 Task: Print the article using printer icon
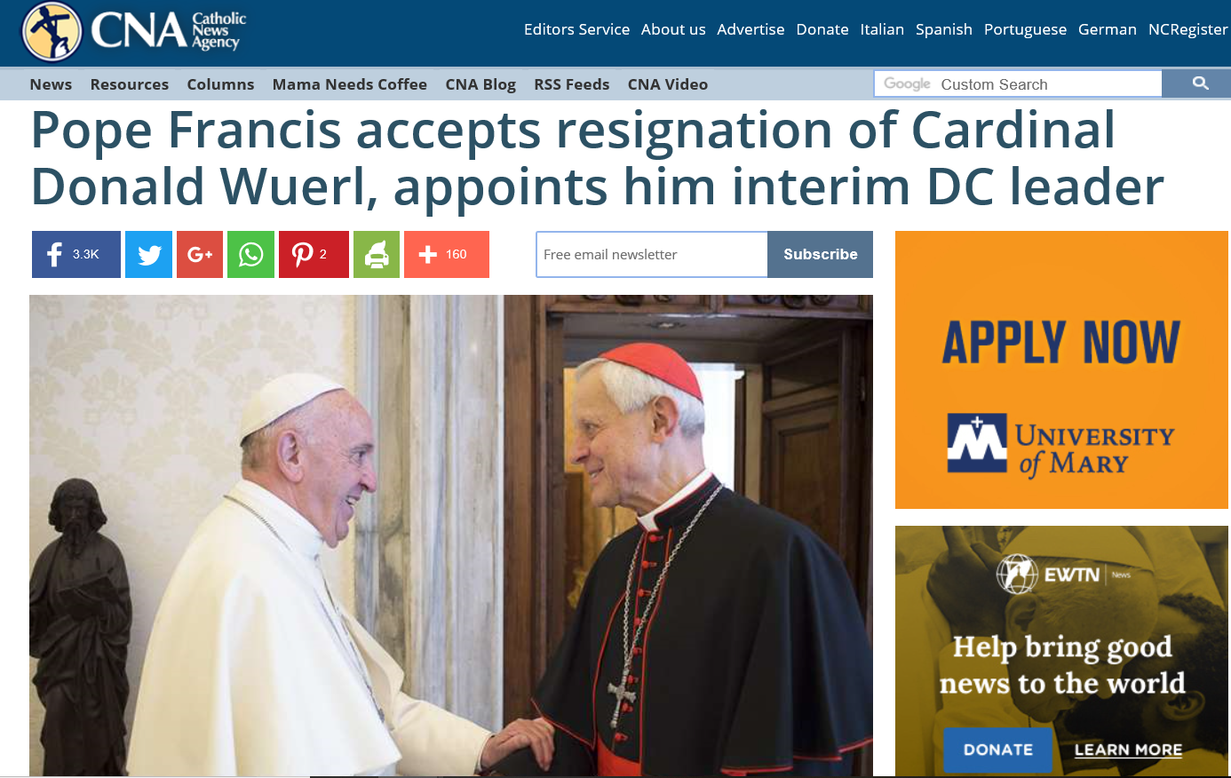pyautogui.click(x=377, y=254)
